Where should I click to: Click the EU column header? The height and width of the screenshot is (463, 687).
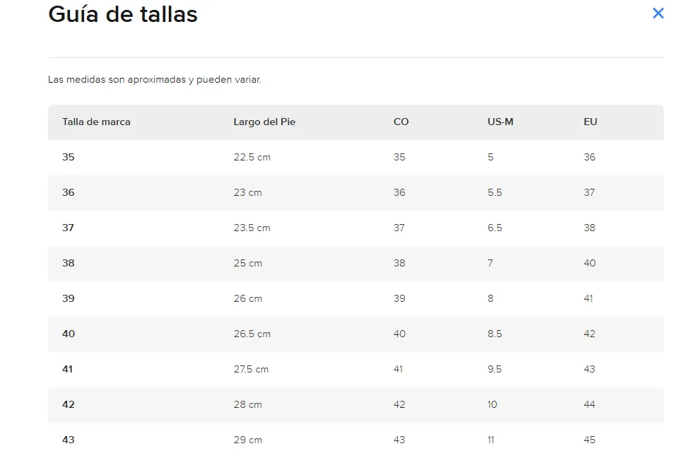pos(590,122)
